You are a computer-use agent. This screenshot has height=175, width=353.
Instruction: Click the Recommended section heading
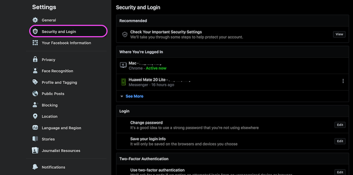(133, 21)
